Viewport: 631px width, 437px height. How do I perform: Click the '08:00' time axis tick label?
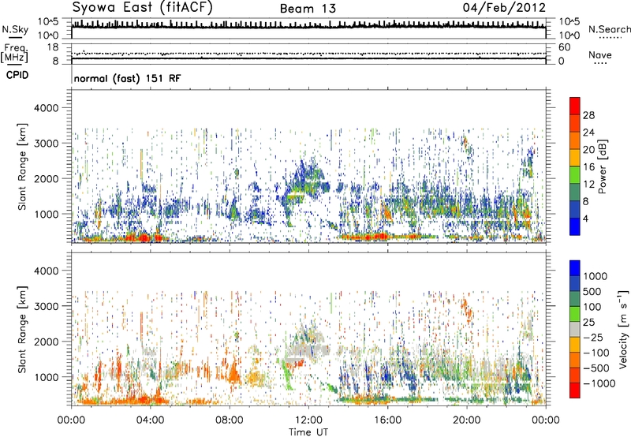pyautogui.click(x=230, y=420)
